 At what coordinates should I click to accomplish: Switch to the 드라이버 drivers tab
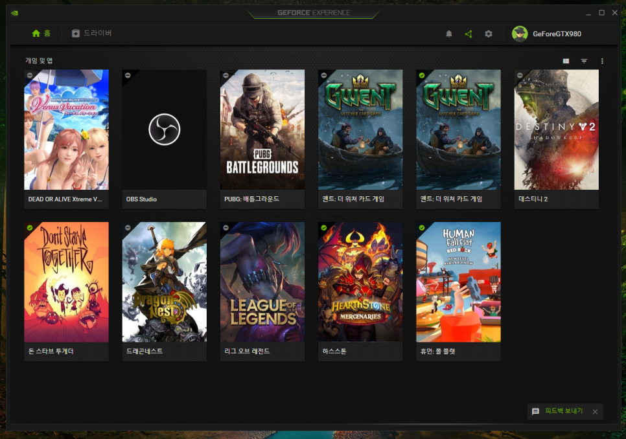point(91,33)
